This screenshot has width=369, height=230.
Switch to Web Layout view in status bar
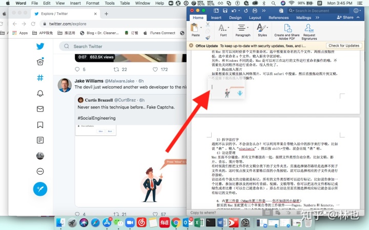coord(278,213)
